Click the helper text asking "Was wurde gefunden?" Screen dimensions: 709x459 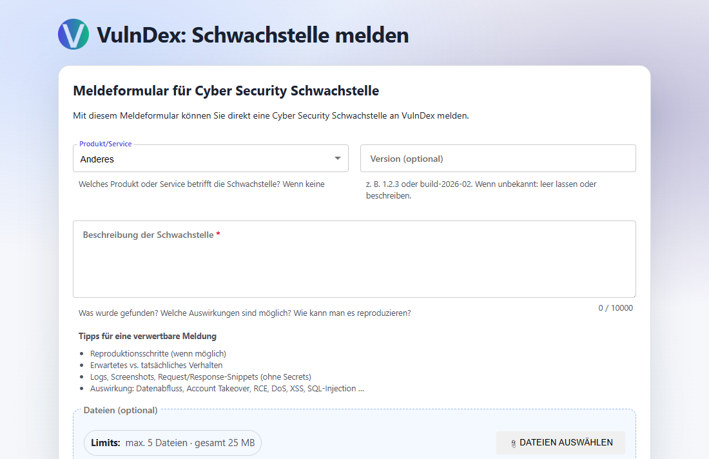(246, 312)
